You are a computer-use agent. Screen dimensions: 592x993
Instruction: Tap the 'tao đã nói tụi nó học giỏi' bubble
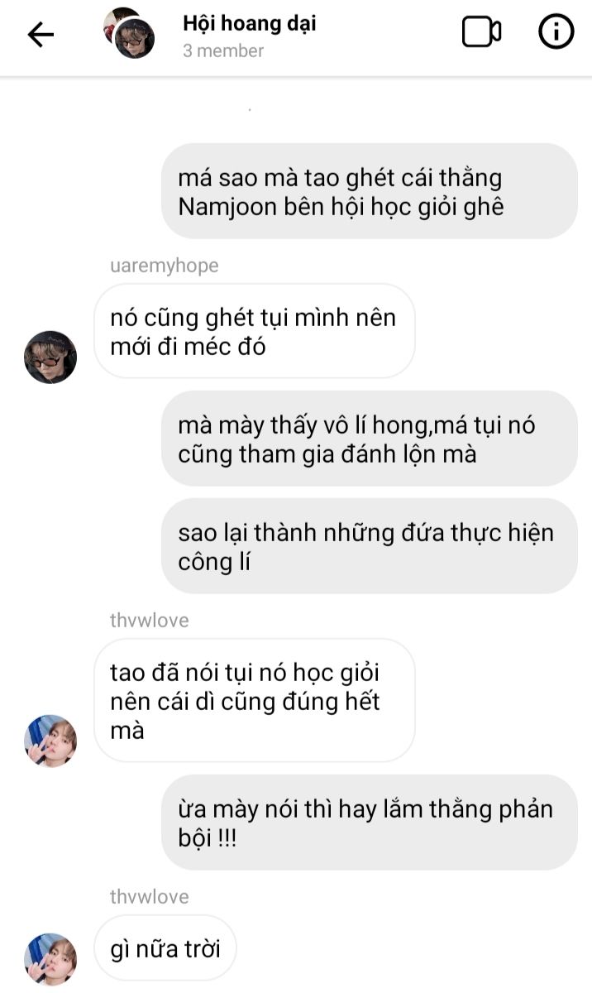coord(254,700)
